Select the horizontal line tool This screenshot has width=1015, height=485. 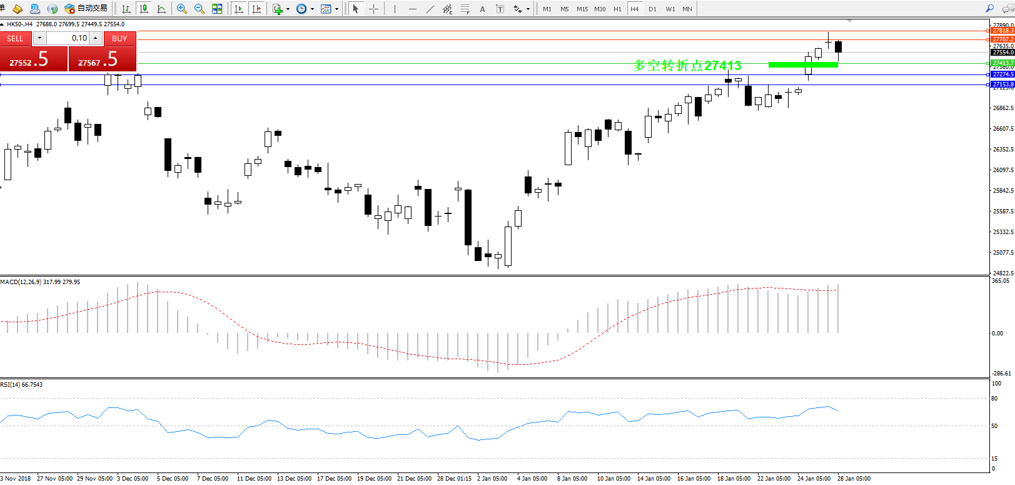click(412, 9)
